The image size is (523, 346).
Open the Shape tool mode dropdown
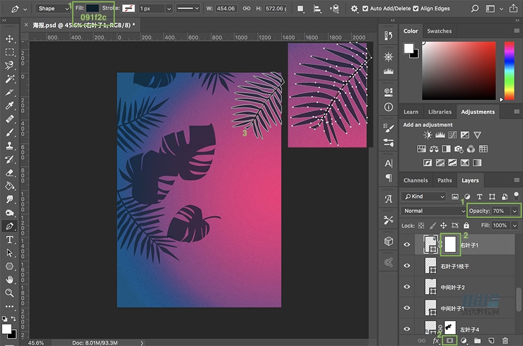[x=52, y=8]
